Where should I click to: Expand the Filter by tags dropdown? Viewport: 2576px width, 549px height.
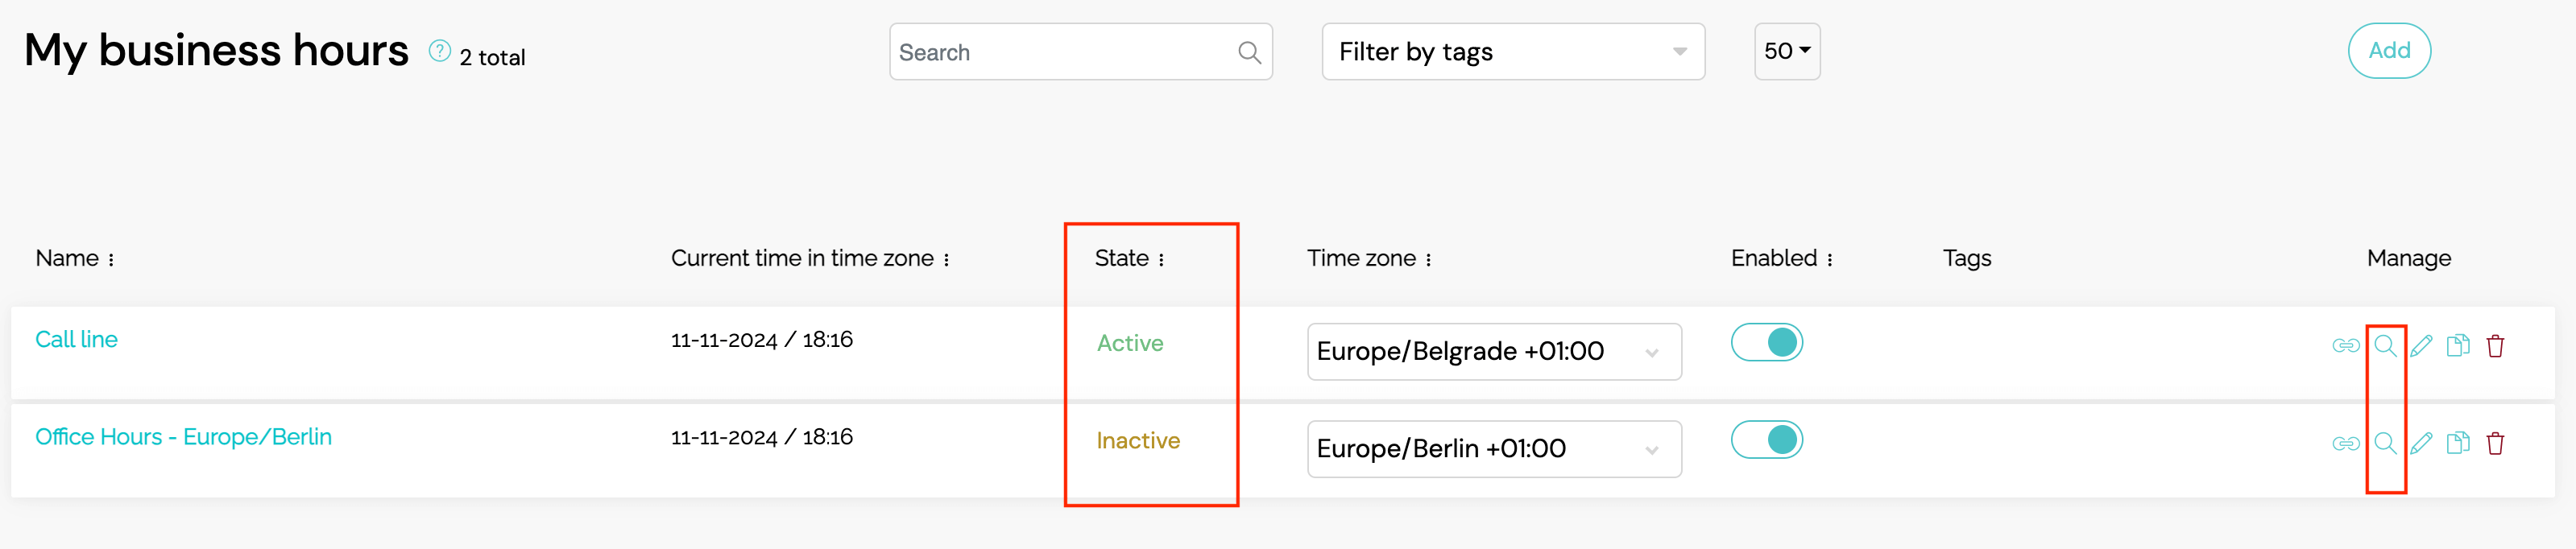[1513, 52]
